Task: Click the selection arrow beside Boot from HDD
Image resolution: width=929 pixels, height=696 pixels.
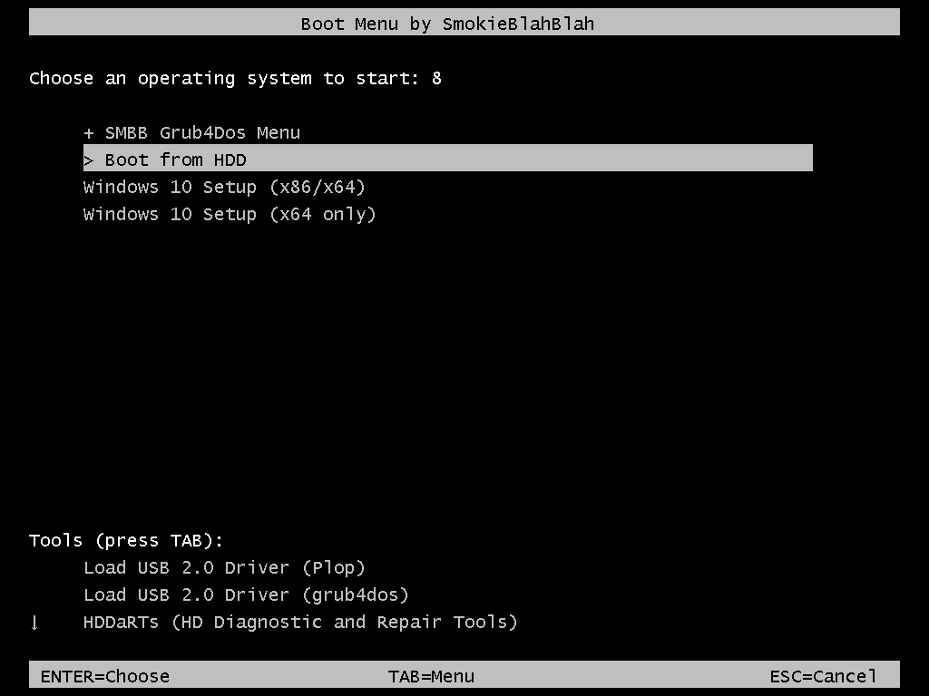Action: (88, 160)
